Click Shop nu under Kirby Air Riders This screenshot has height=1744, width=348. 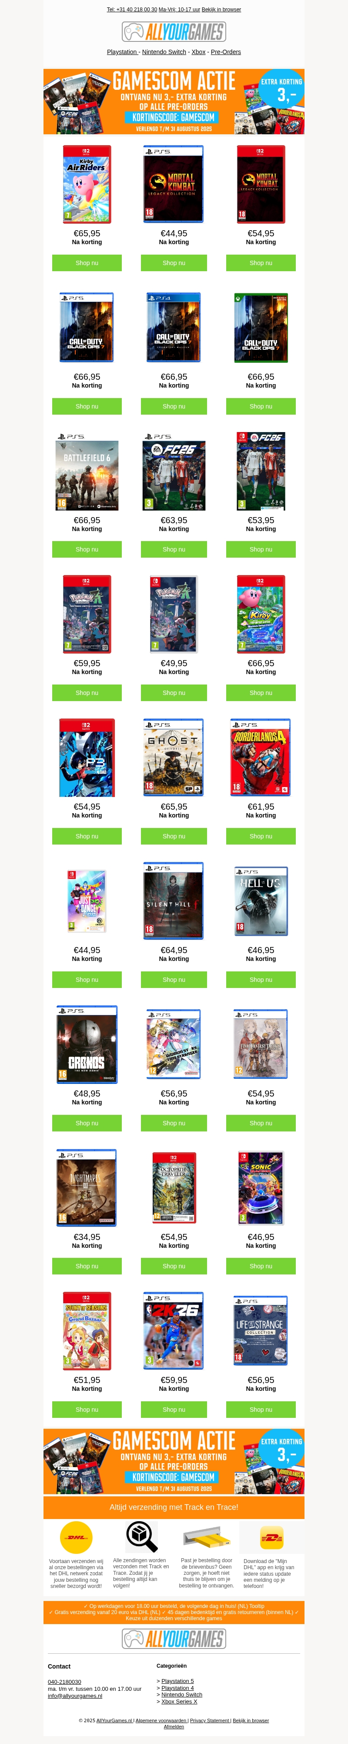pos(87,262)
